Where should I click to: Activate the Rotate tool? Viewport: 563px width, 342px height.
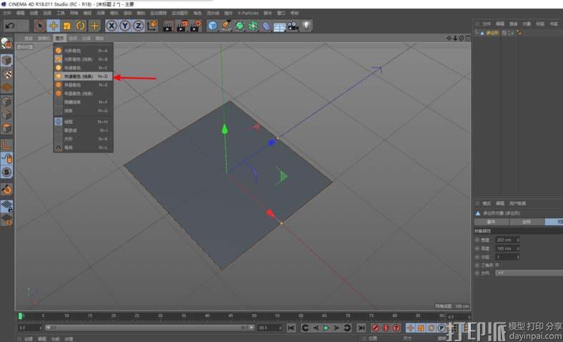(81, 26)
